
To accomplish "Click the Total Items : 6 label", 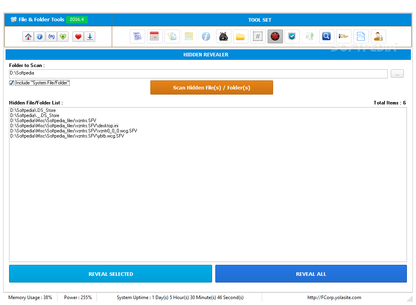I will 390,103.
